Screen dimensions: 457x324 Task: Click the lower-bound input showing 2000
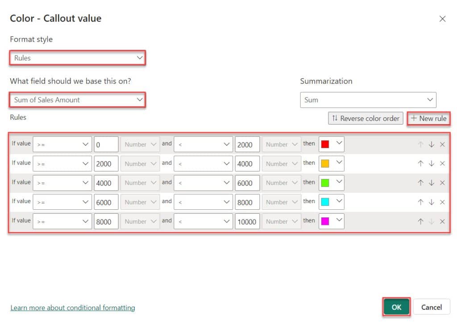106,163
